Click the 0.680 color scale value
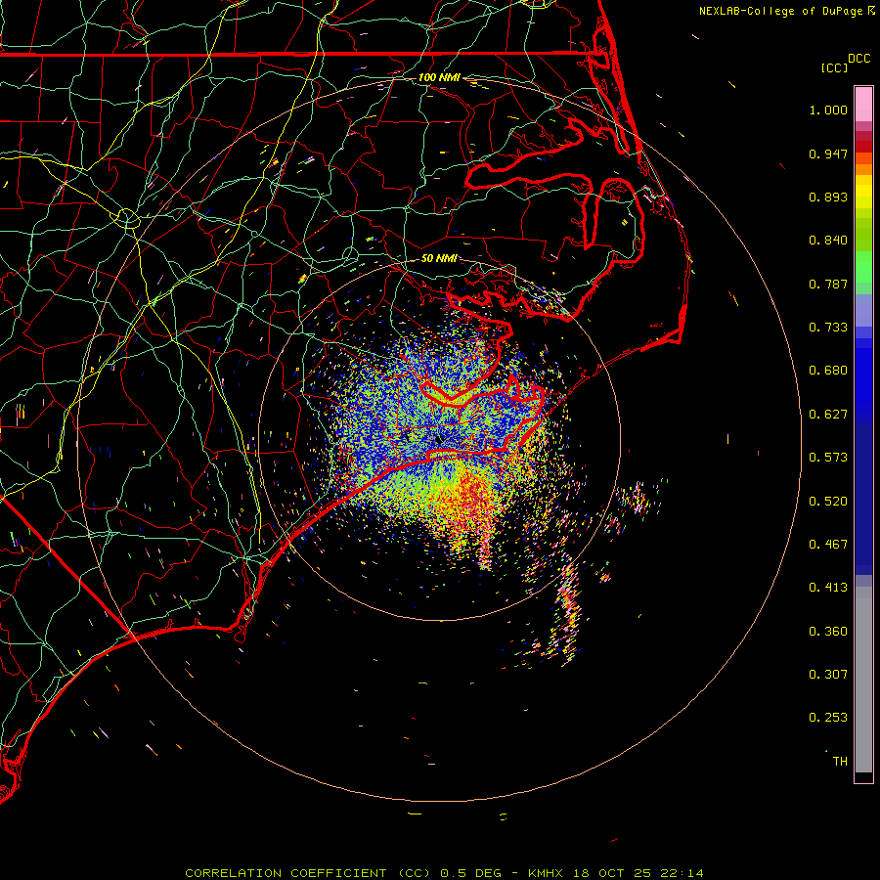The width and height of the screenshot is (880, 880). pyautogui.click(x=828, y=371)
